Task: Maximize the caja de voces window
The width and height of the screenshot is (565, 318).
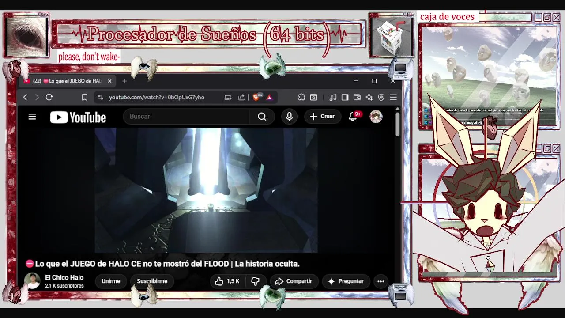Action: 547,18
